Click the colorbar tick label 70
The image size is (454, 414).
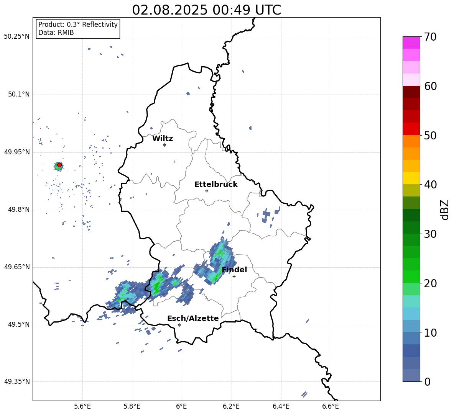[431, 37]
